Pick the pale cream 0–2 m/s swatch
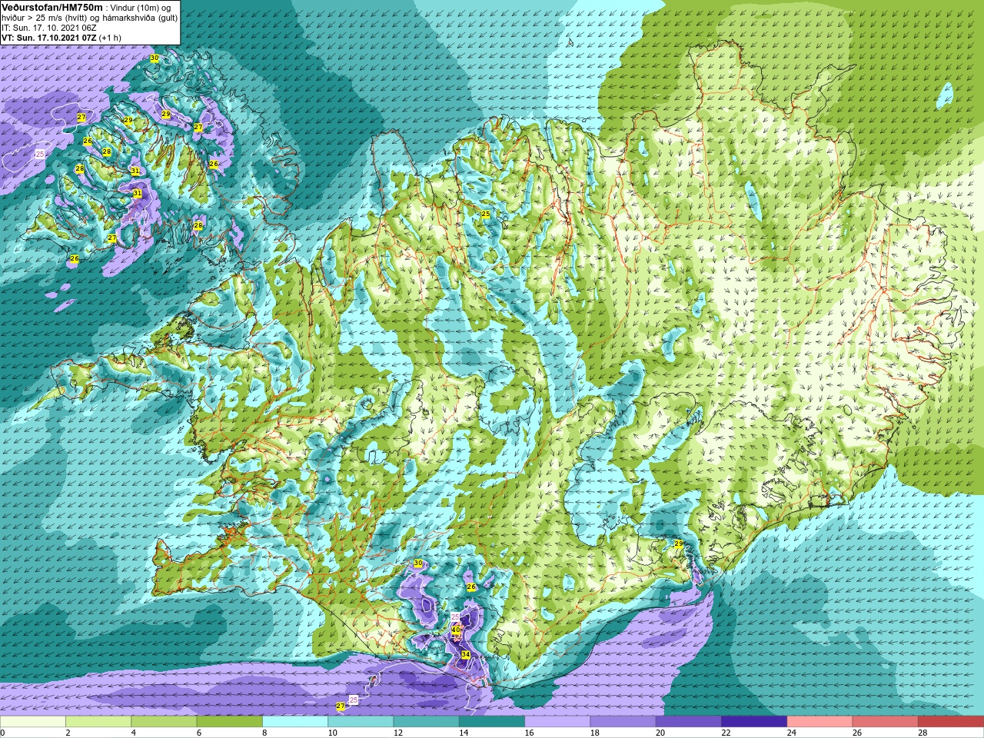Screen dimensions: 984x738 [33, 722]
